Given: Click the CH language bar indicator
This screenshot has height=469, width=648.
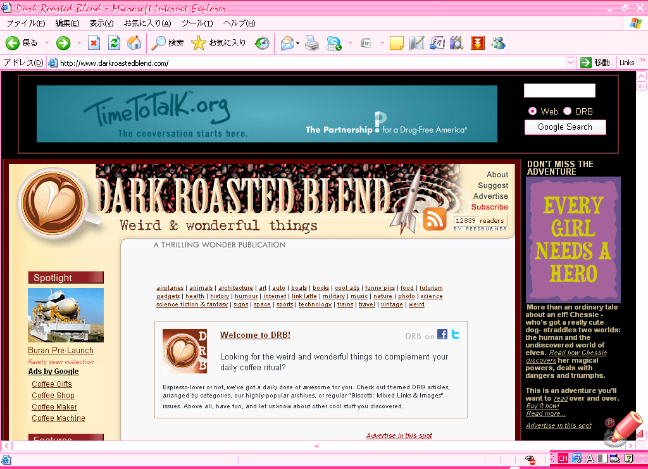Looking at the screenshot, I should (563, 458).
